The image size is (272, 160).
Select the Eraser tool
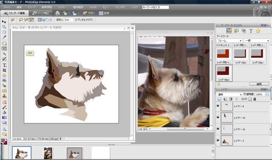[x=4, y=102]
